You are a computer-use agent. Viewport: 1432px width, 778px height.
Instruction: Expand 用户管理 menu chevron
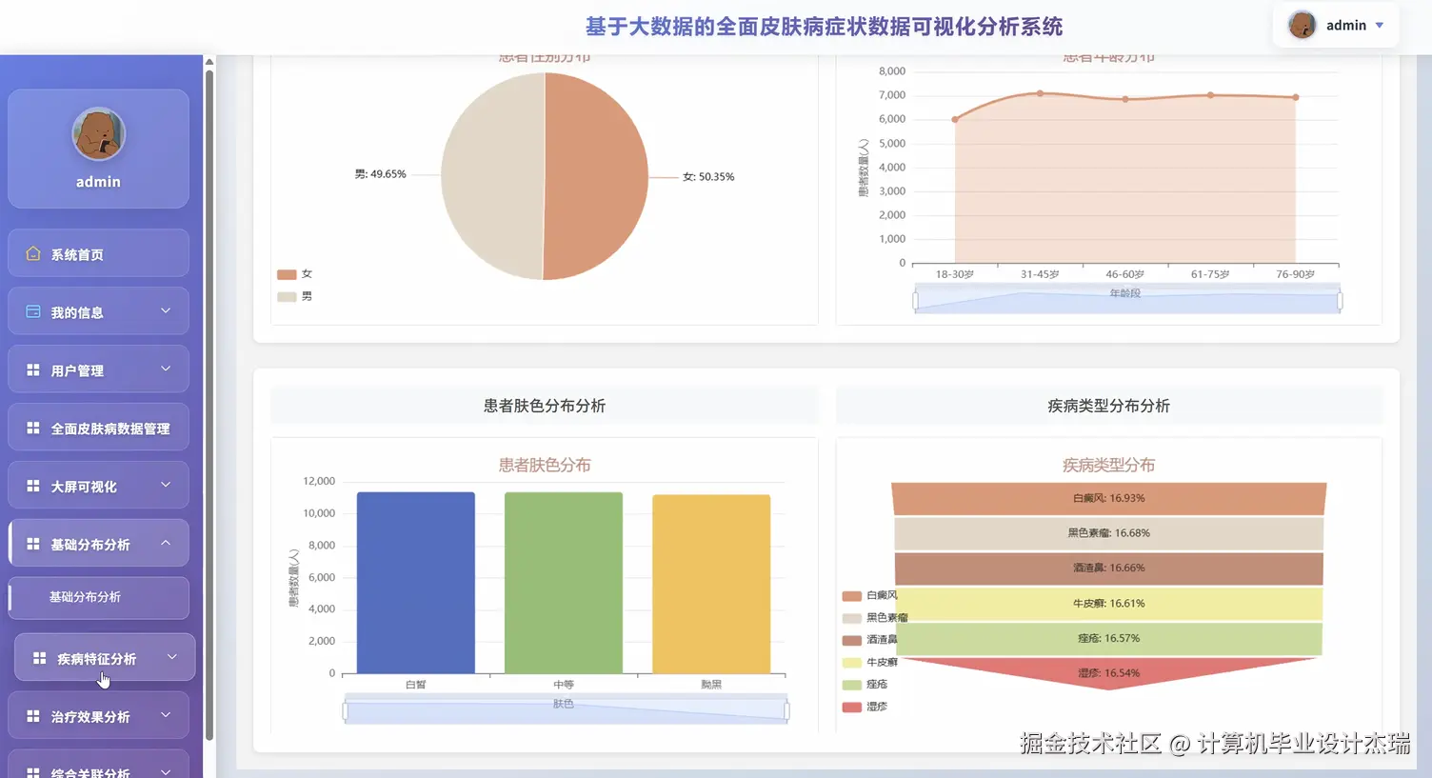point(166,369)
